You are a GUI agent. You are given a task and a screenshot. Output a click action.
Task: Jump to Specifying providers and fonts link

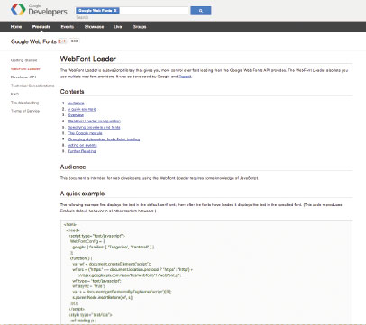[94, 127]
